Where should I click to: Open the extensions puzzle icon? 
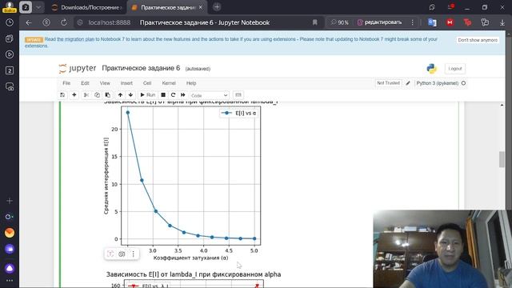[x=485, y=22]
